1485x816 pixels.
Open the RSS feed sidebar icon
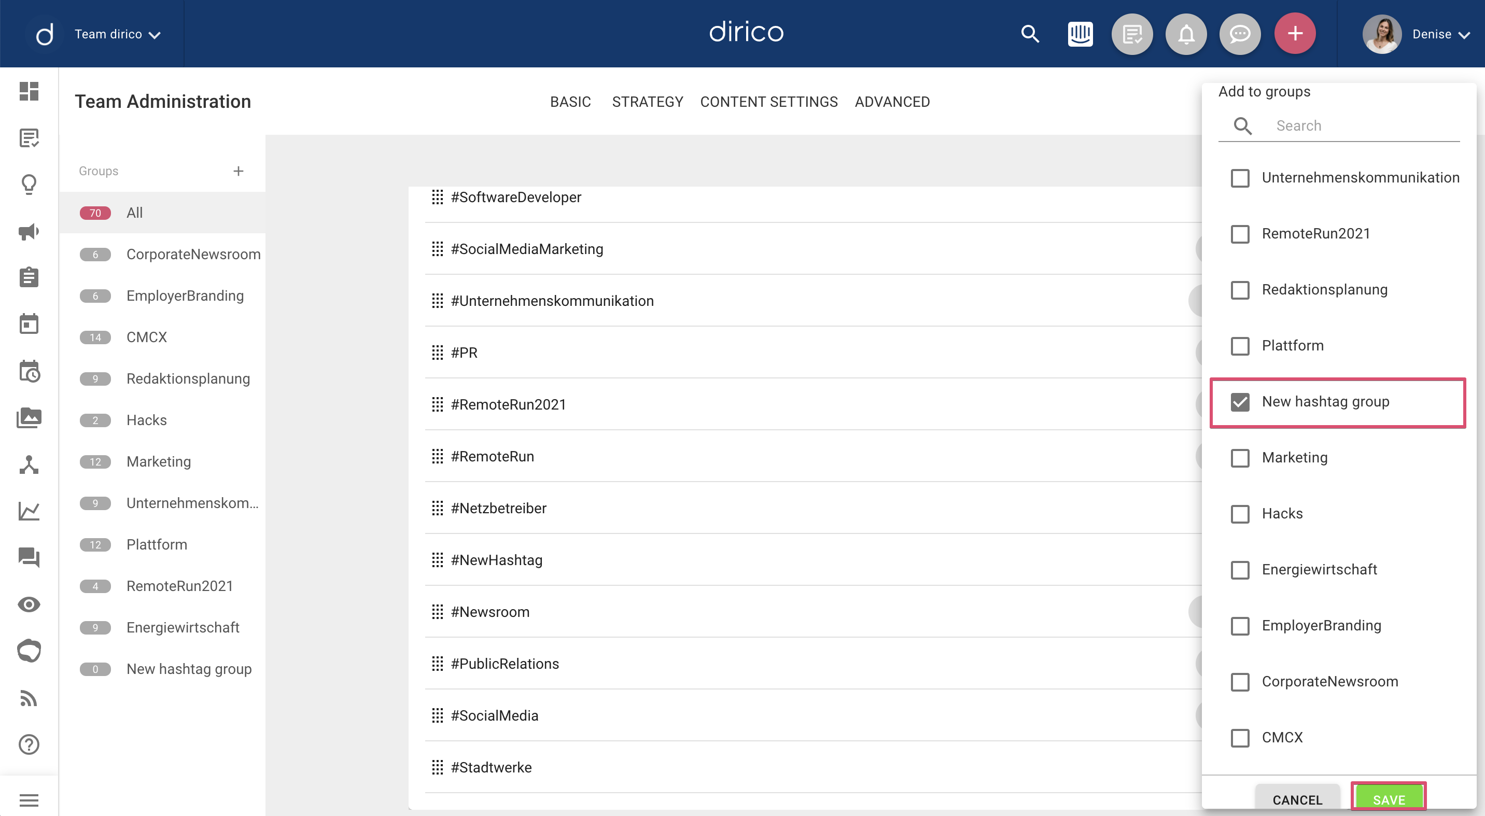(x=29, y=698)
